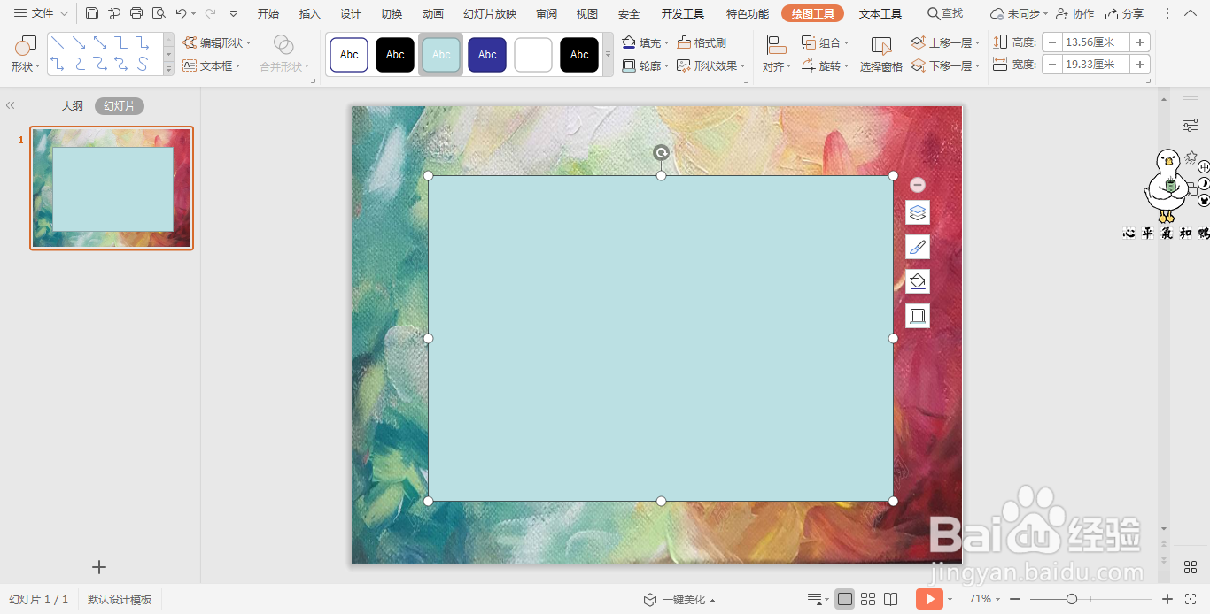Click 合并形状 merge shapes
This screenshot has width=1210, height=614.
pos(284,54)
